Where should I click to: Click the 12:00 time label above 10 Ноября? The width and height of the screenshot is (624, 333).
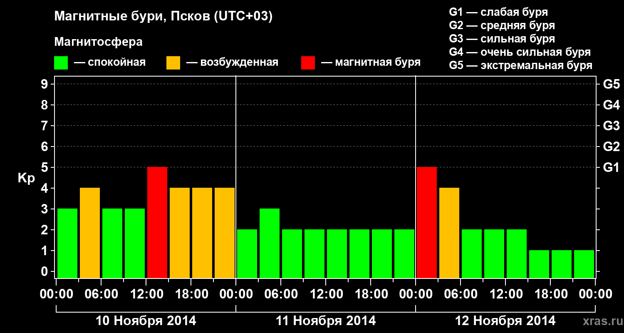pyautogui.click(x=146, y=294)
